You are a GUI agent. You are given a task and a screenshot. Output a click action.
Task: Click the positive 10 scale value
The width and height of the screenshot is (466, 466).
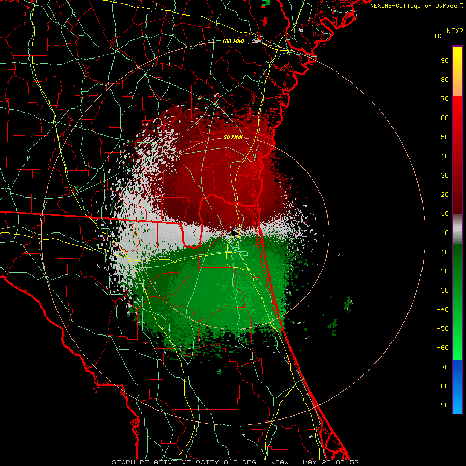(445, 214)
